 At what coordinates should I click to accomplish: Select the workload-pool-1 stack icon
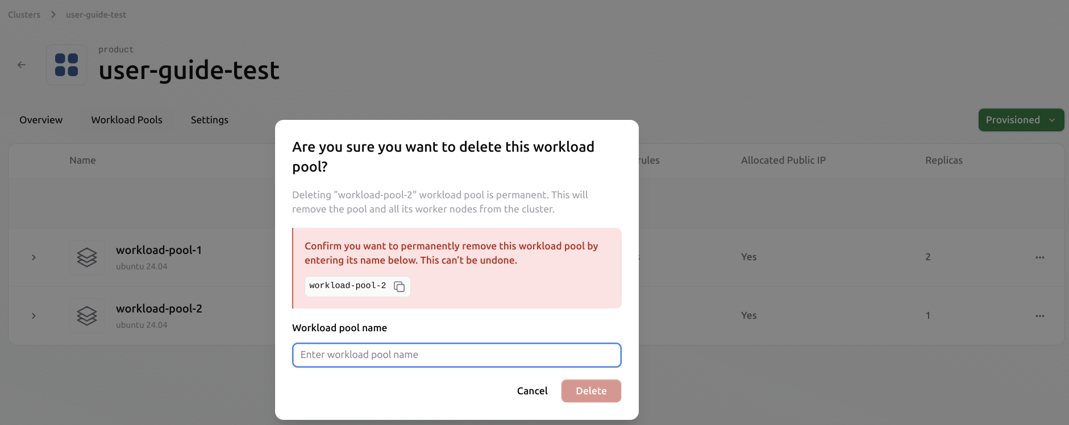(x=86, y=257)
